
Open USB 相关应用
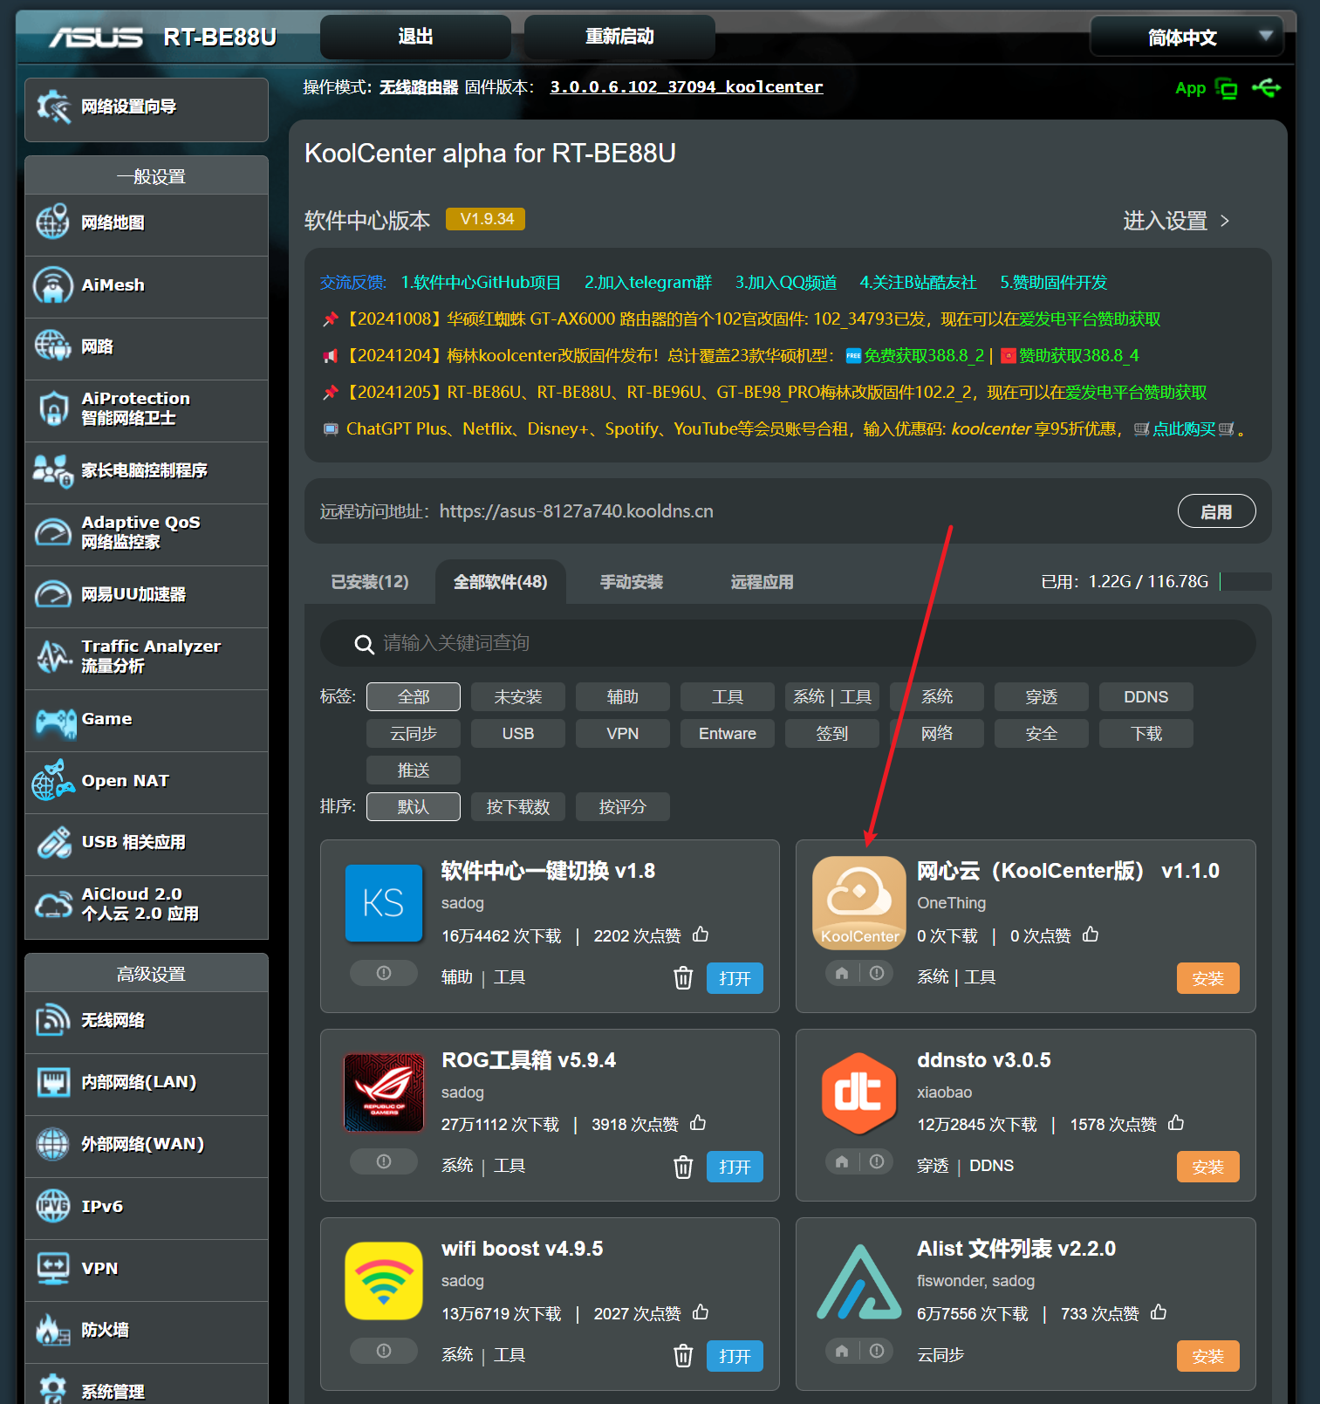click(x=147, y=843)
